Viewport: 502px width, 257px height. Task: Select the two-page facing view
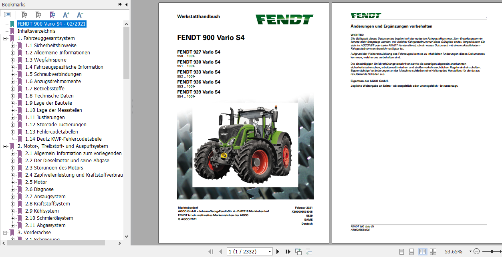pos(422,251)
